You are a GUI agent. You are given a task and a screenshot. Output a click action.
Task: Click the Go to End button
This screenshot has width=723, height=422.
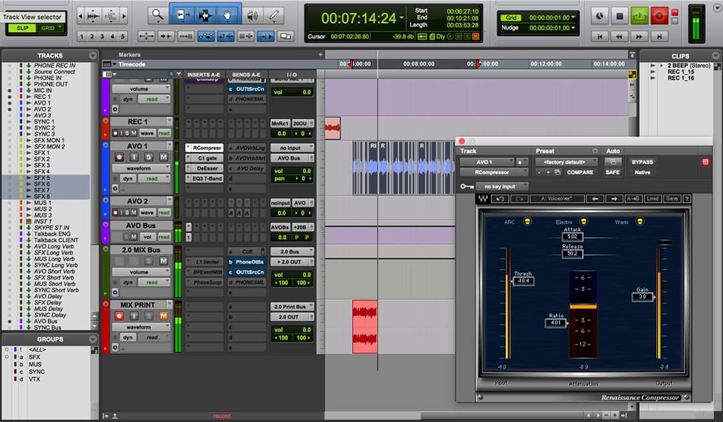click(659, 36)
